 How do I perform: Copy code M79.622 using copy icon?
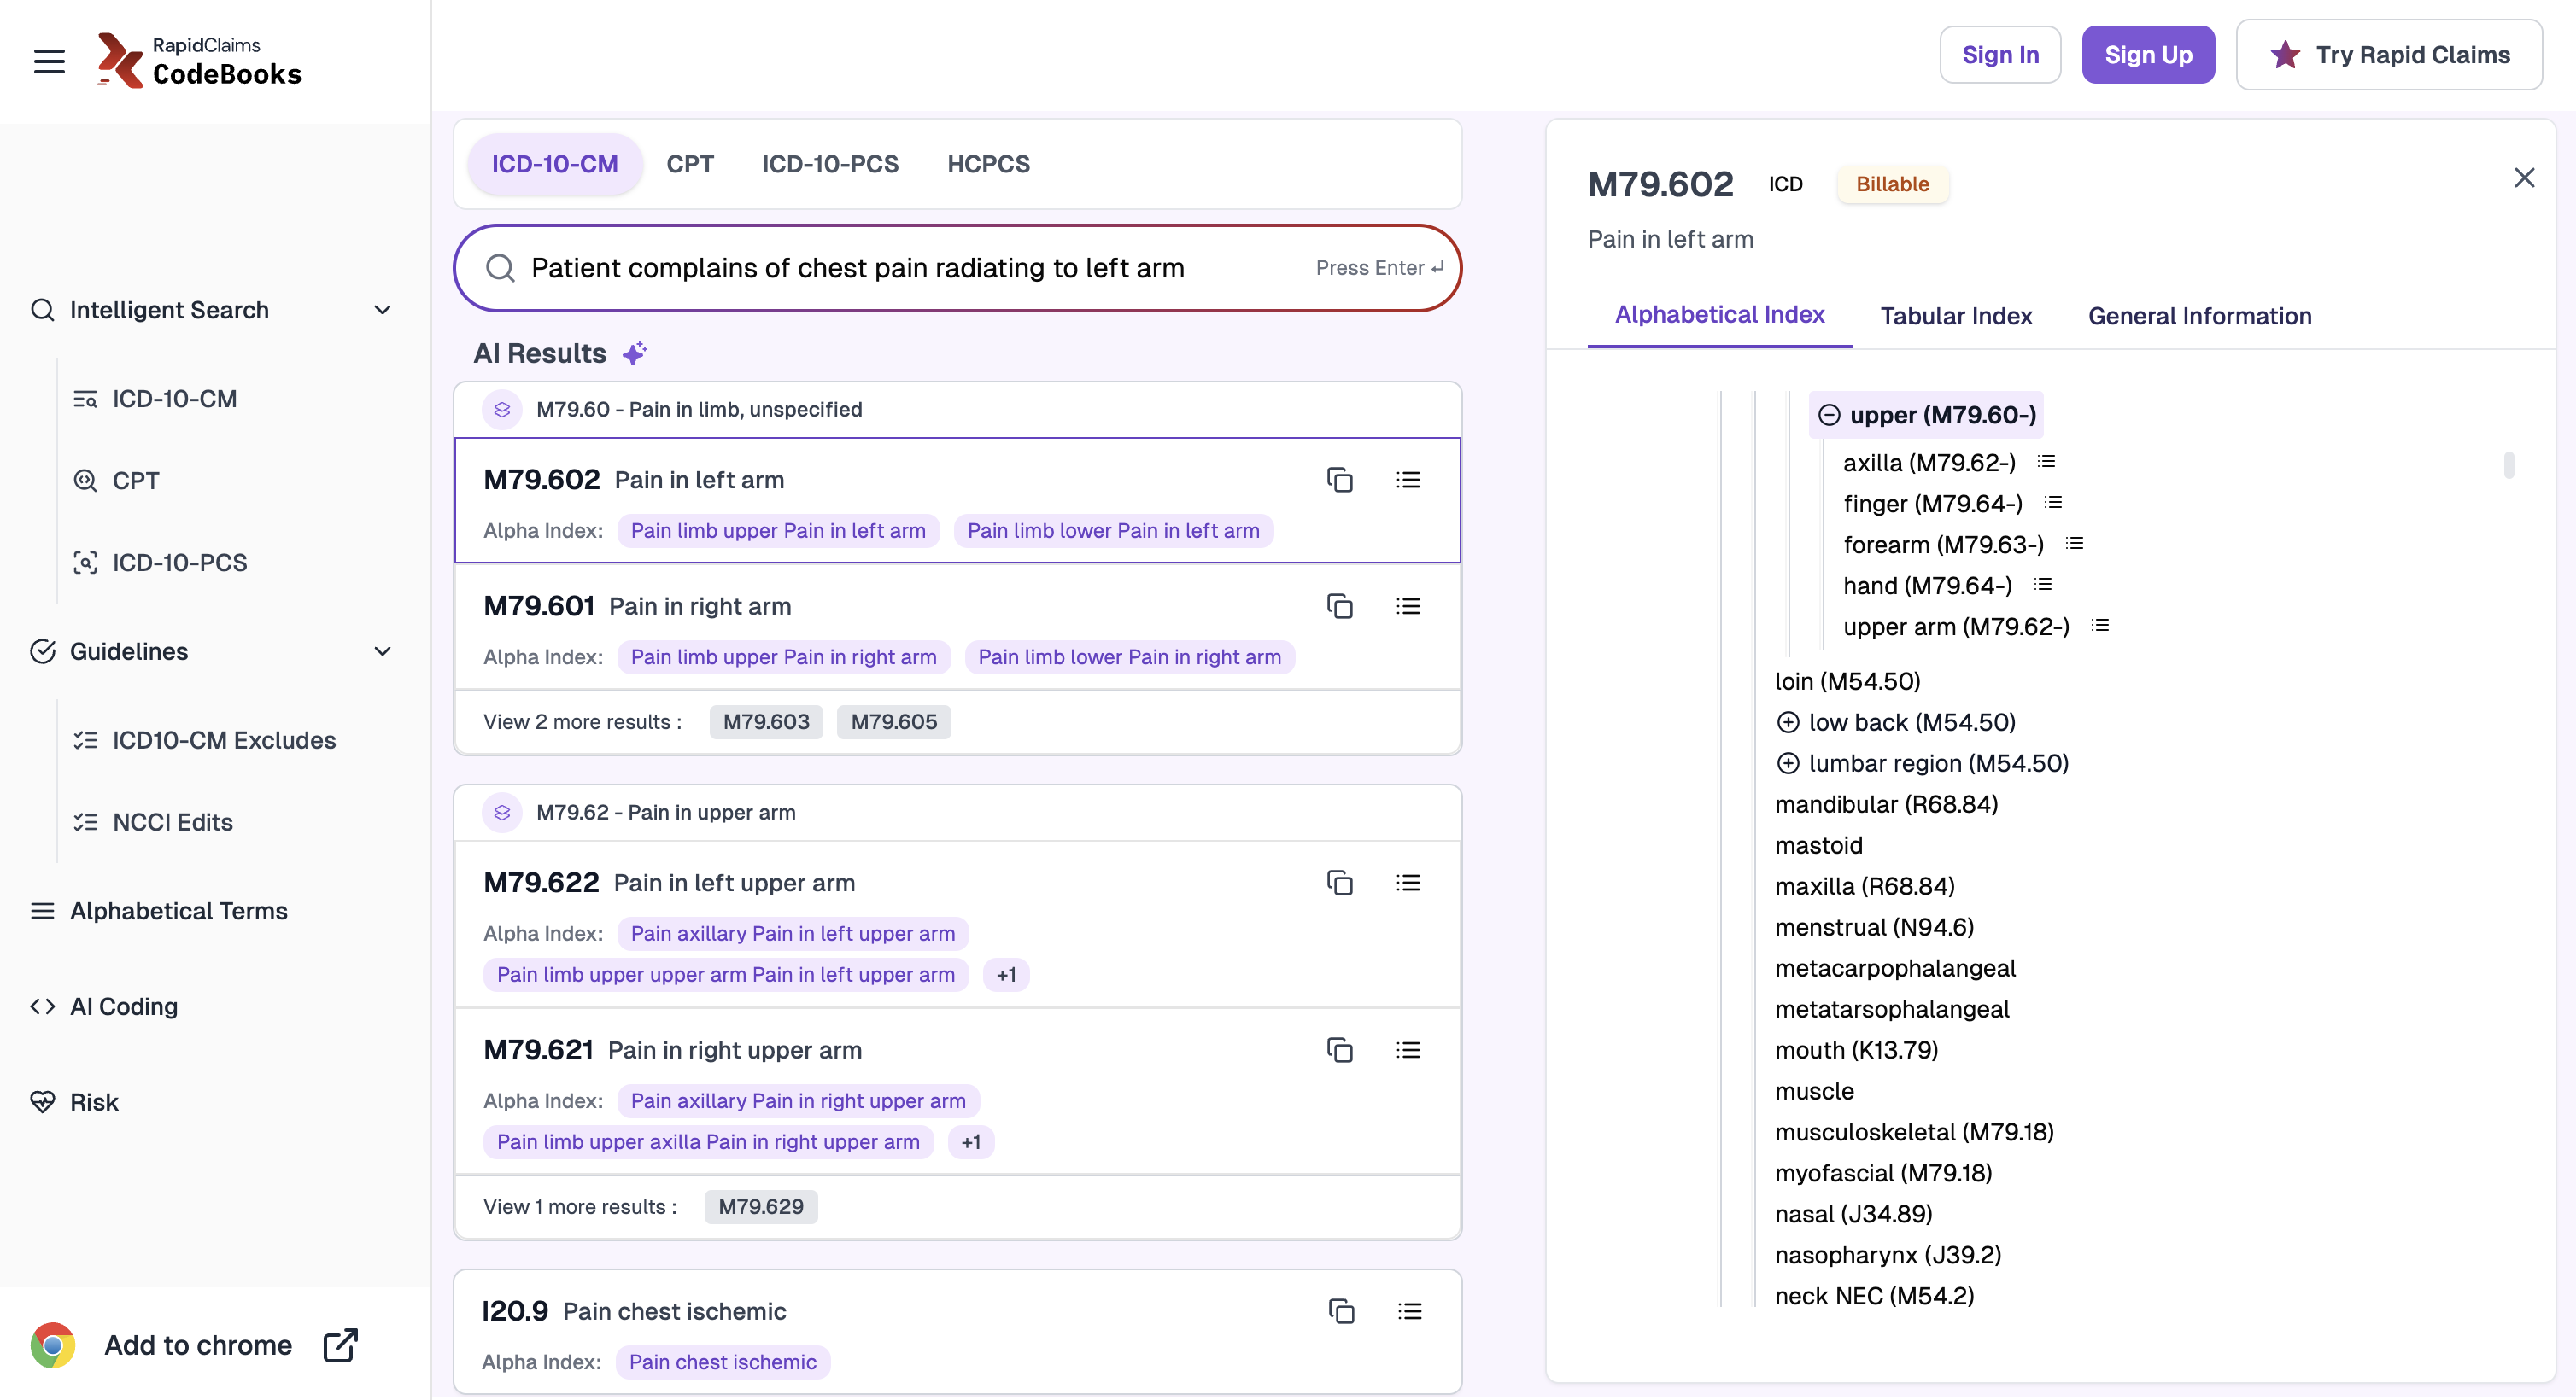pyautogui.click(x=1339, y=883)
